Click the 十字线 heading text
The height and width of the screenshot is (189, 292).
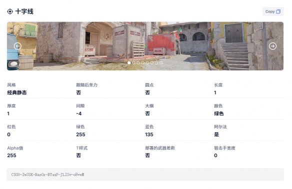(x=24, y=11)
